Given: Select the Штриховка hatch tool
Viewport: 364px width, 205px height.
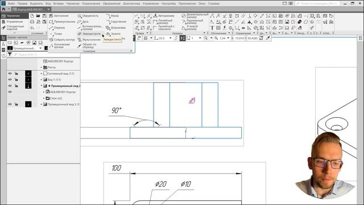Looking at the screenshot, I should tap(115, 28).
